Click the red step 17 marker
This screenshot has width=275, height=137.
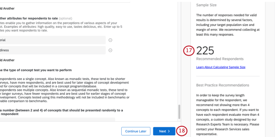pos(189,51)
